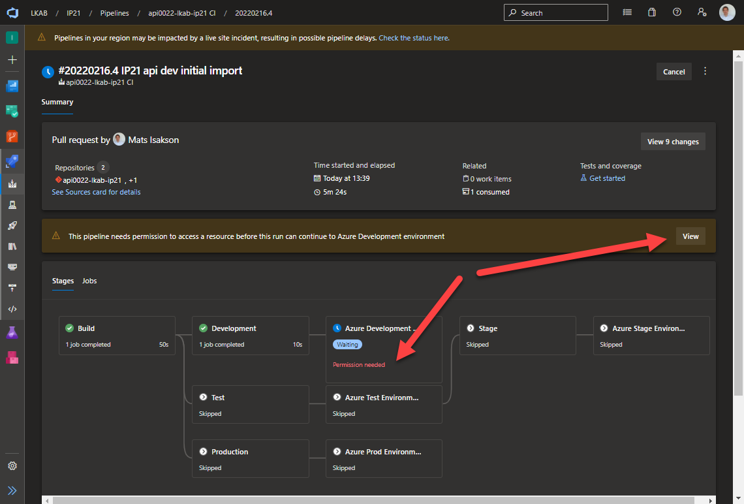Type a query in the Search box
This screenshot has width=744, height=504.
(555, 12)
